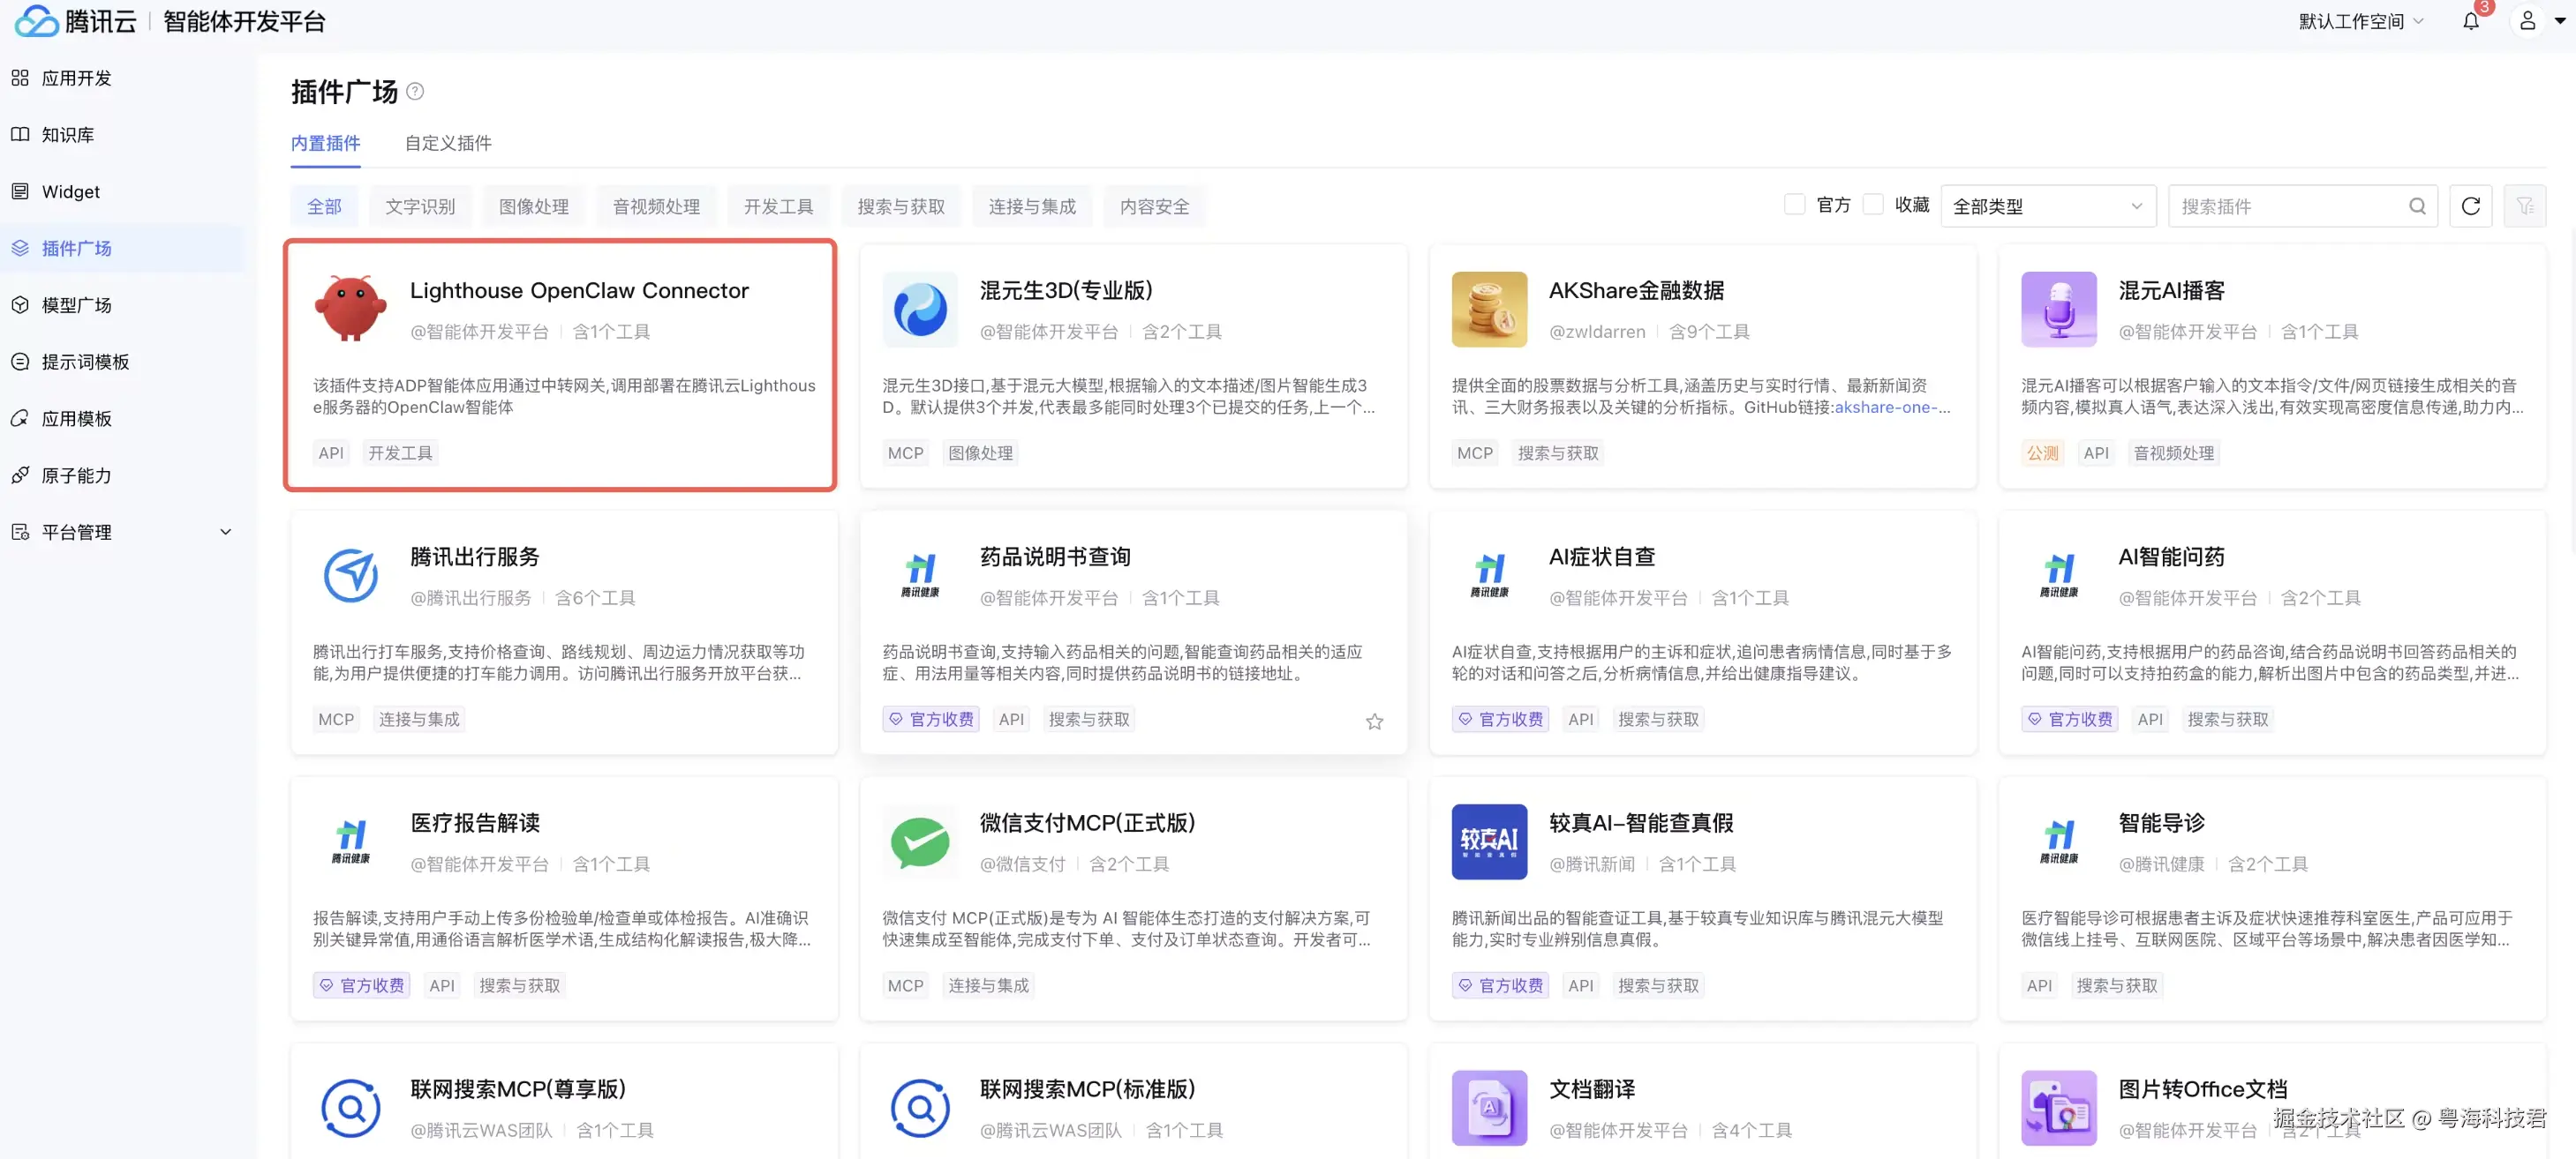
Task: Click the help icon next to 插件广场
Action: pyautogui.click(x=415, y=92)
